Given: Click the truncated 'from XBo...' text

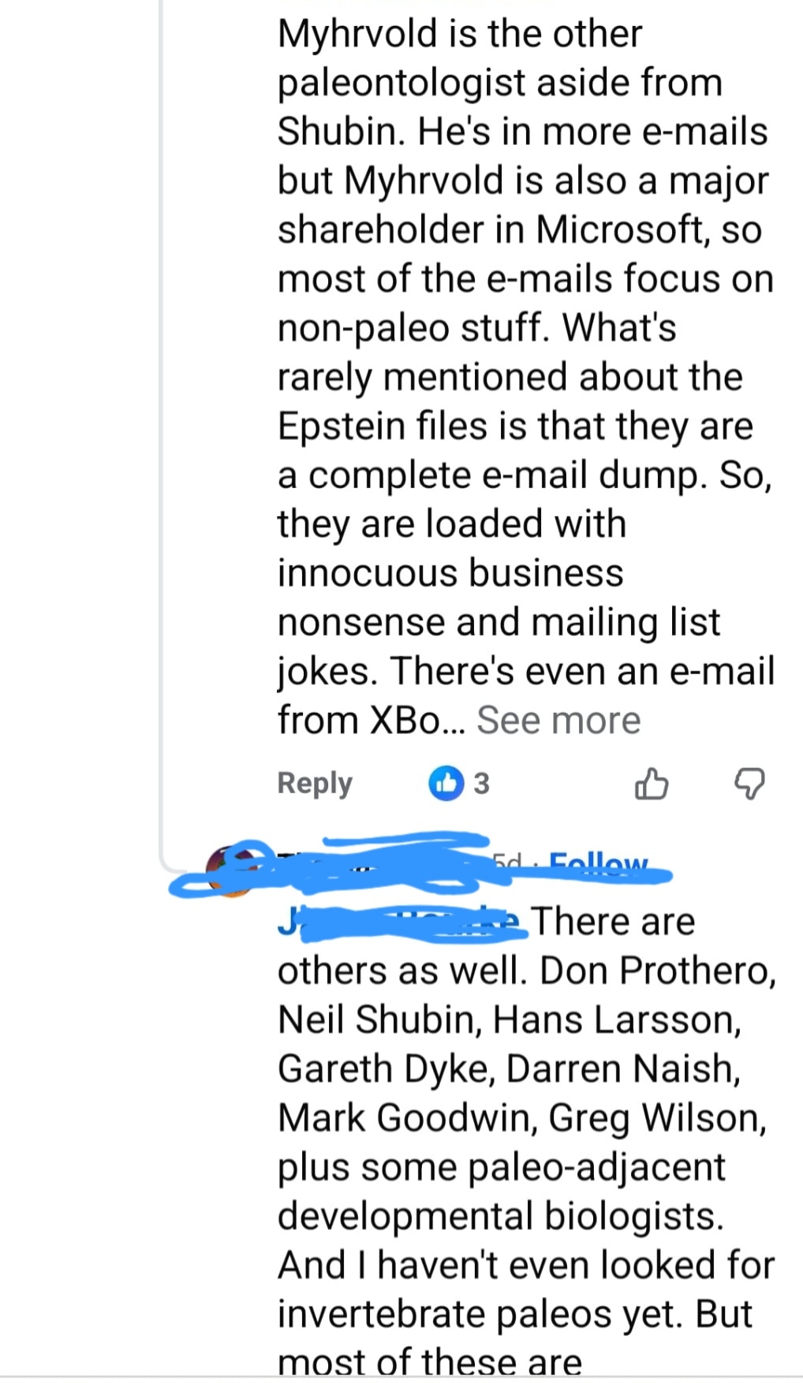Looking at the screenshot, I should 371,720.
